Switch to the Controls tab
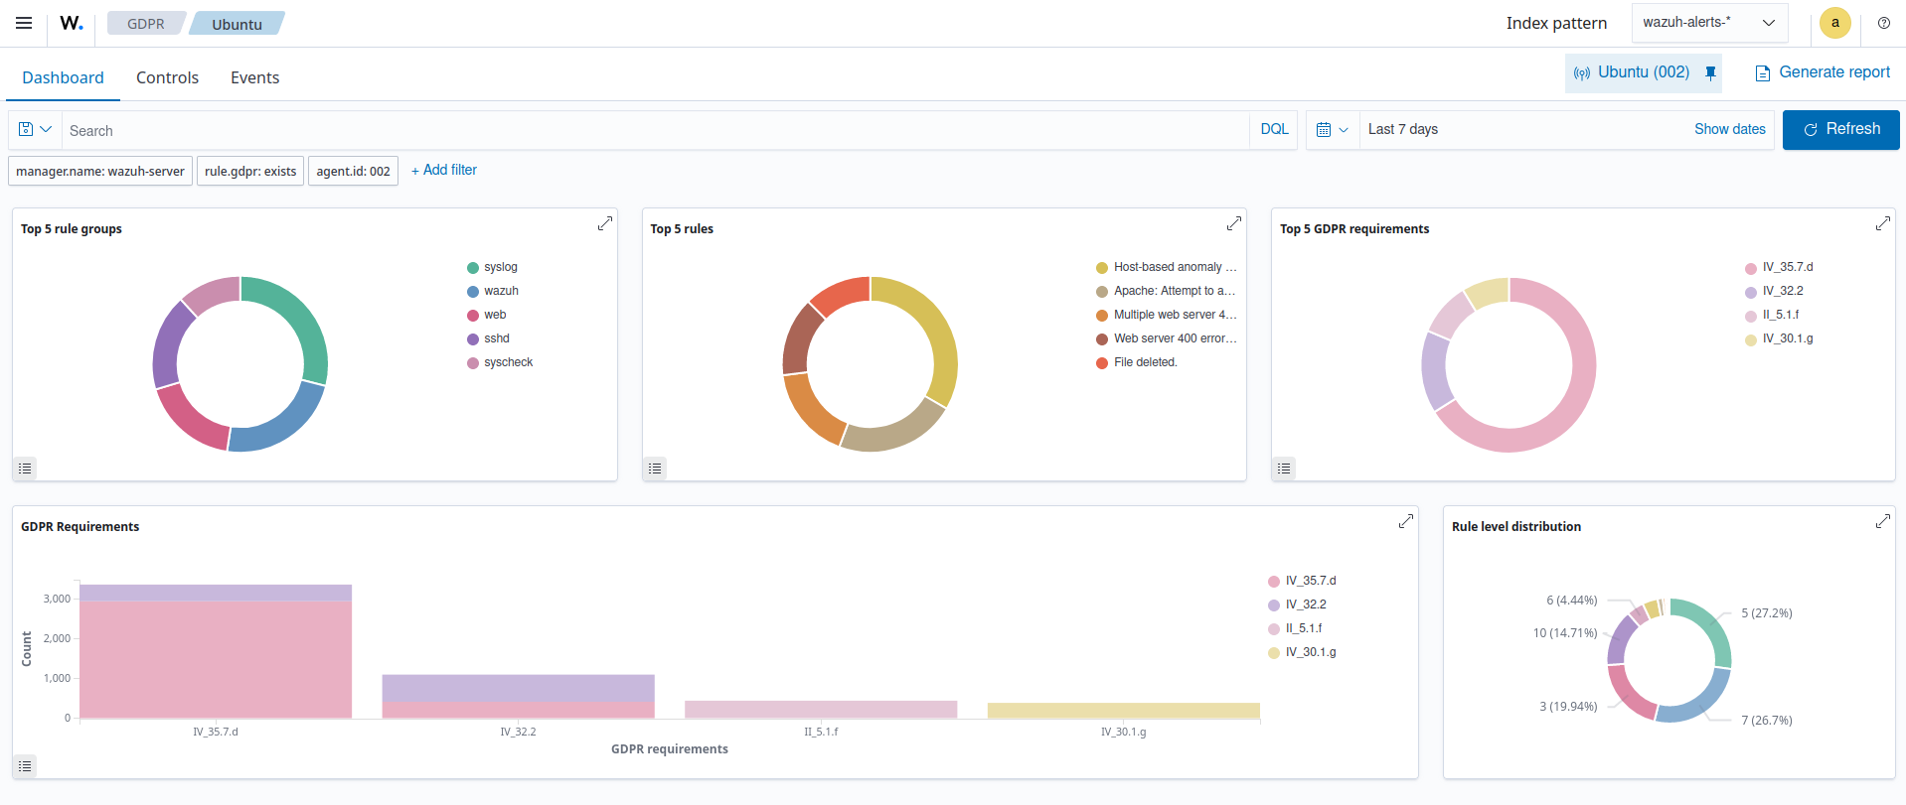This screenshot has height=805, width=1906. tap(167, 77)
